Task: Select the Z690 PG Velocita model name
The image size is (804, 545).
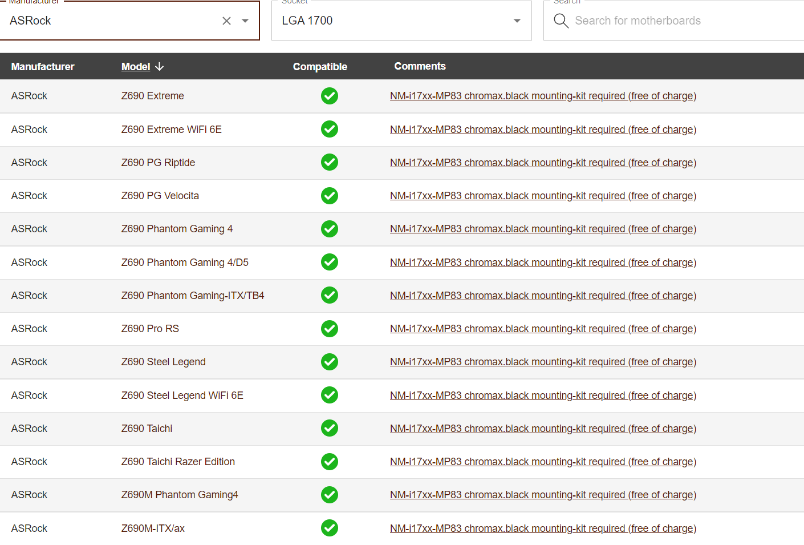Action: [160, 196]
